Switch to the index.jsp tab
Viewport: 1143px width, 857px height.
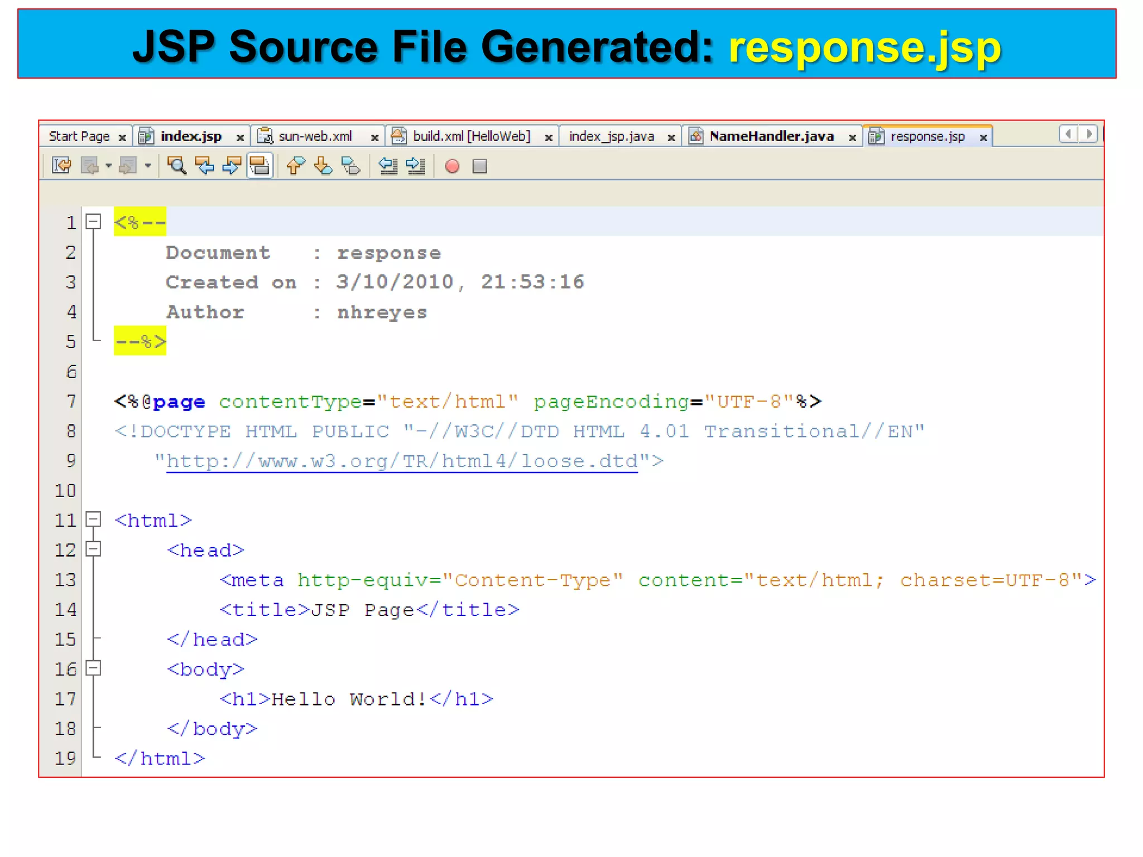coord(191,136)
